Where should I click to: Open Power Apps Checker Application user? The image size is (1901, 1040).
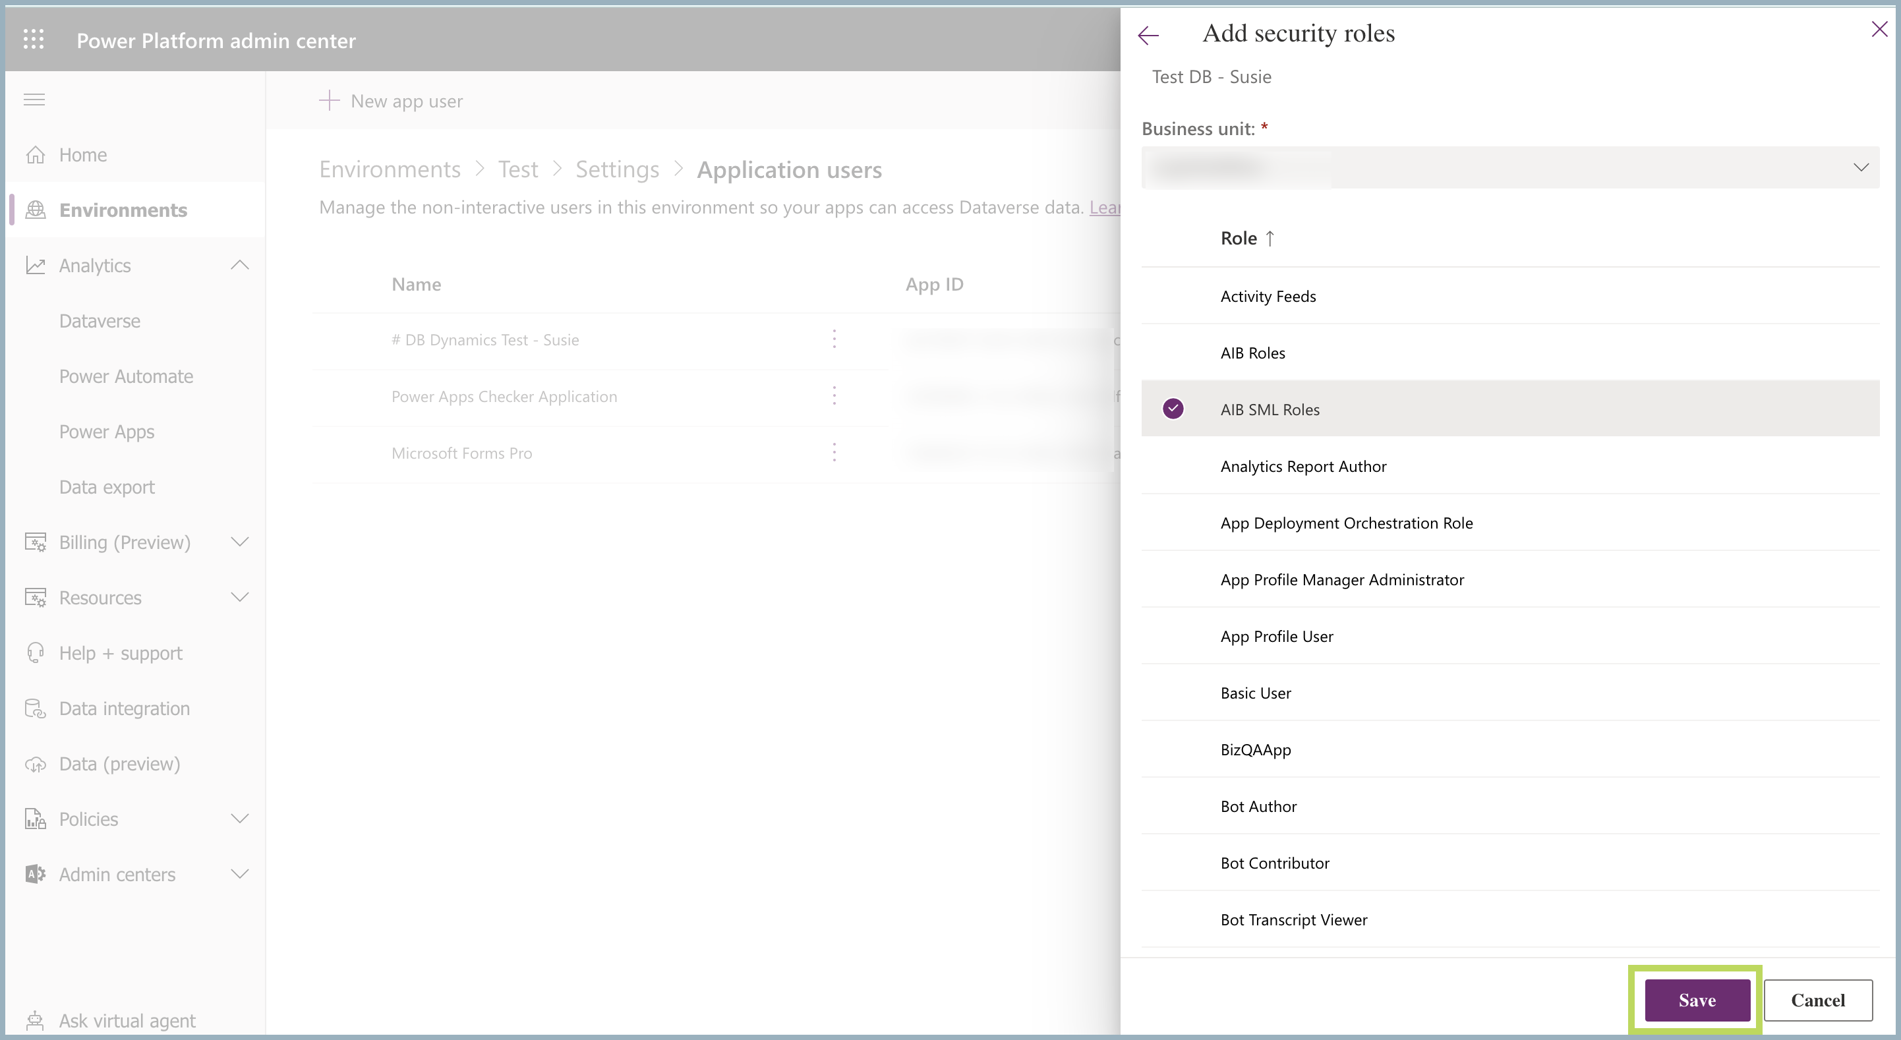coord(504,396)
